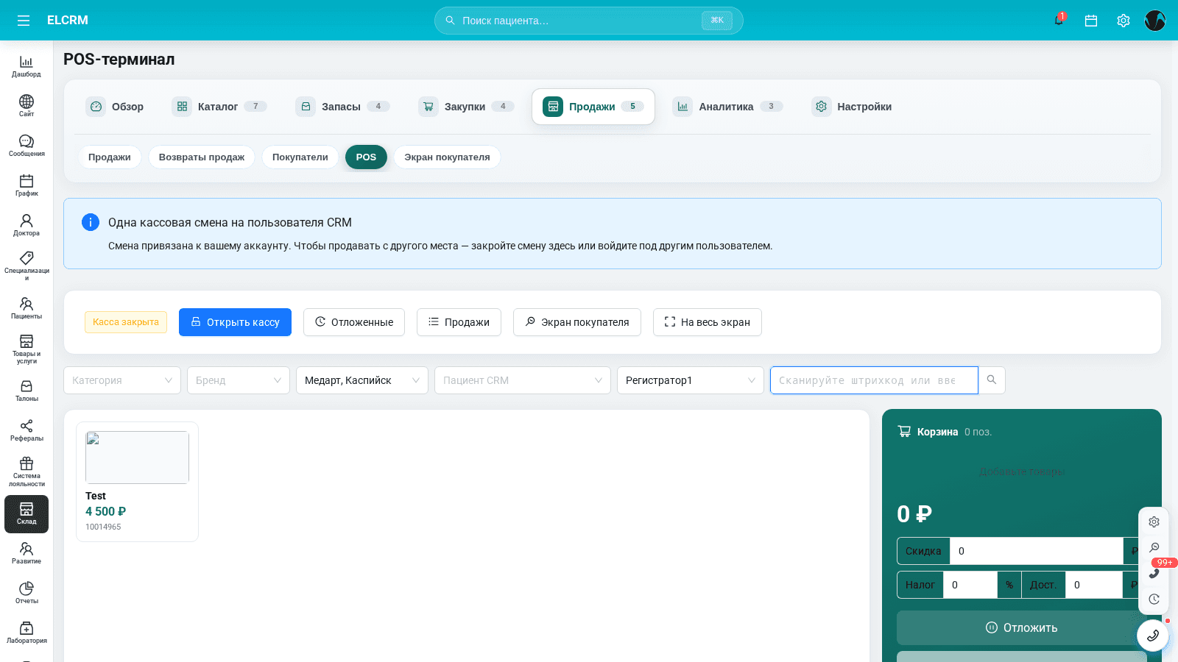This screenshot has height=662, width=1178.
Task: Open the calendar icon in header
Action: 1091,21
